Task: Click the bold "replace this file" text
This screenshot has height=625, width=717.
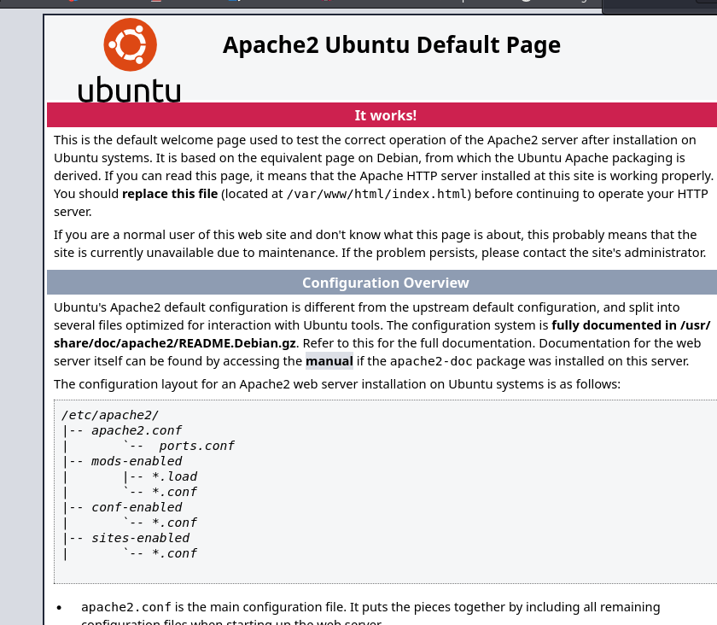Action: [x=170, y=194]
